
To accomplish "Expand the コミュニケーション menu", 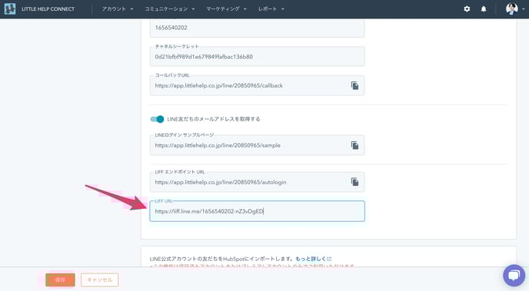I will [170, 9].
